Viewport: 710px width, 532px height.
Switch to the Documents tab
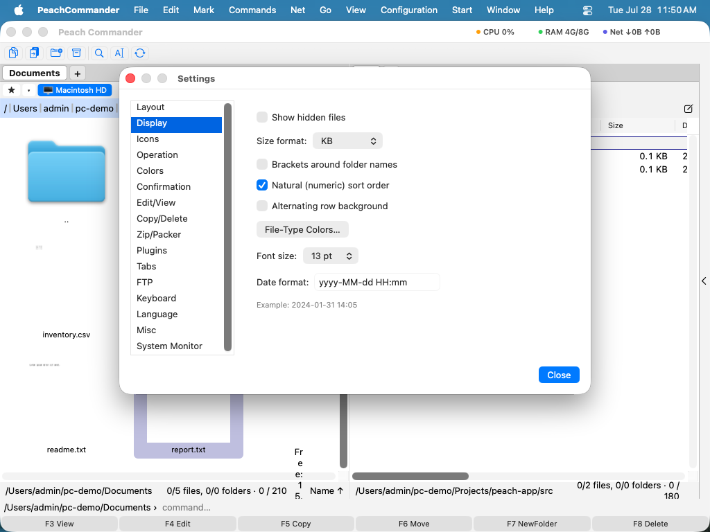[x=35, y=73]
